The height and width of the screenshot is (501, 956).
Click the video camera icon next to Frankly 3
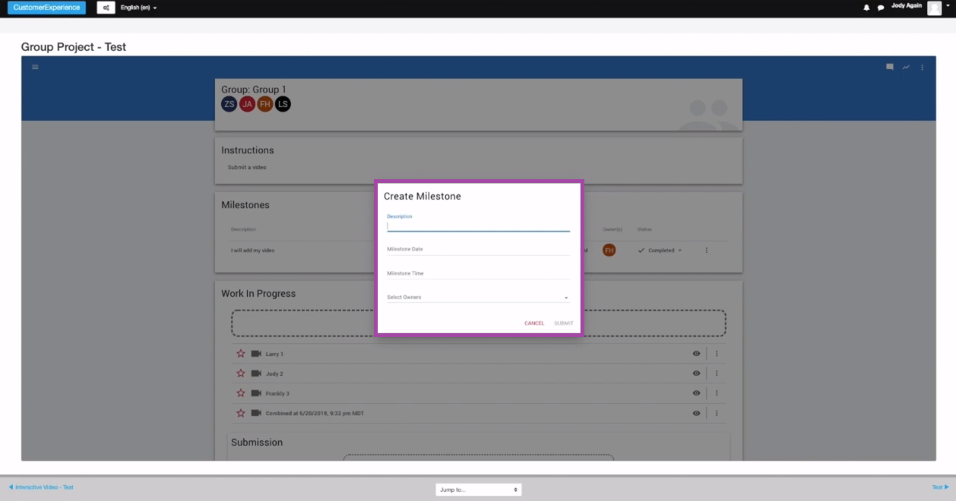click(x=256, y=393)
